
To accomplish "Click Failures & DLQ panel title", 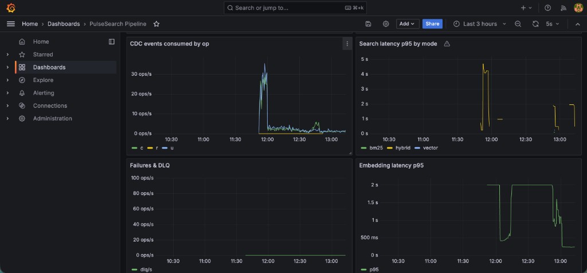I will (150, 165).
